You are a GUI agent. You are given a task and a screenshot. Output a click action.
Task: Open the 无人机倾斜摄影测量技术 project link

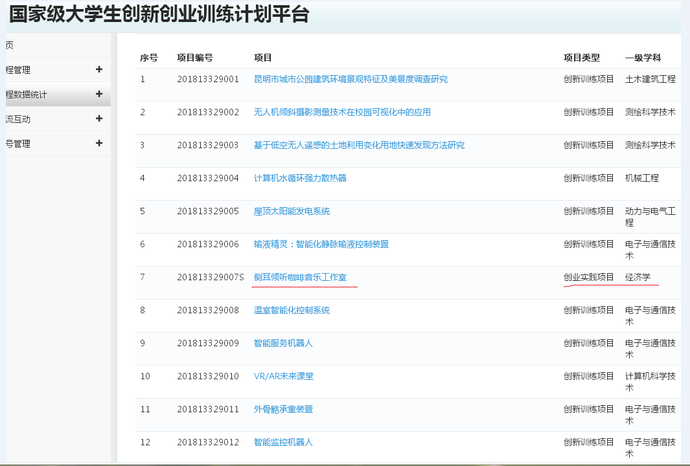point(342,112)
